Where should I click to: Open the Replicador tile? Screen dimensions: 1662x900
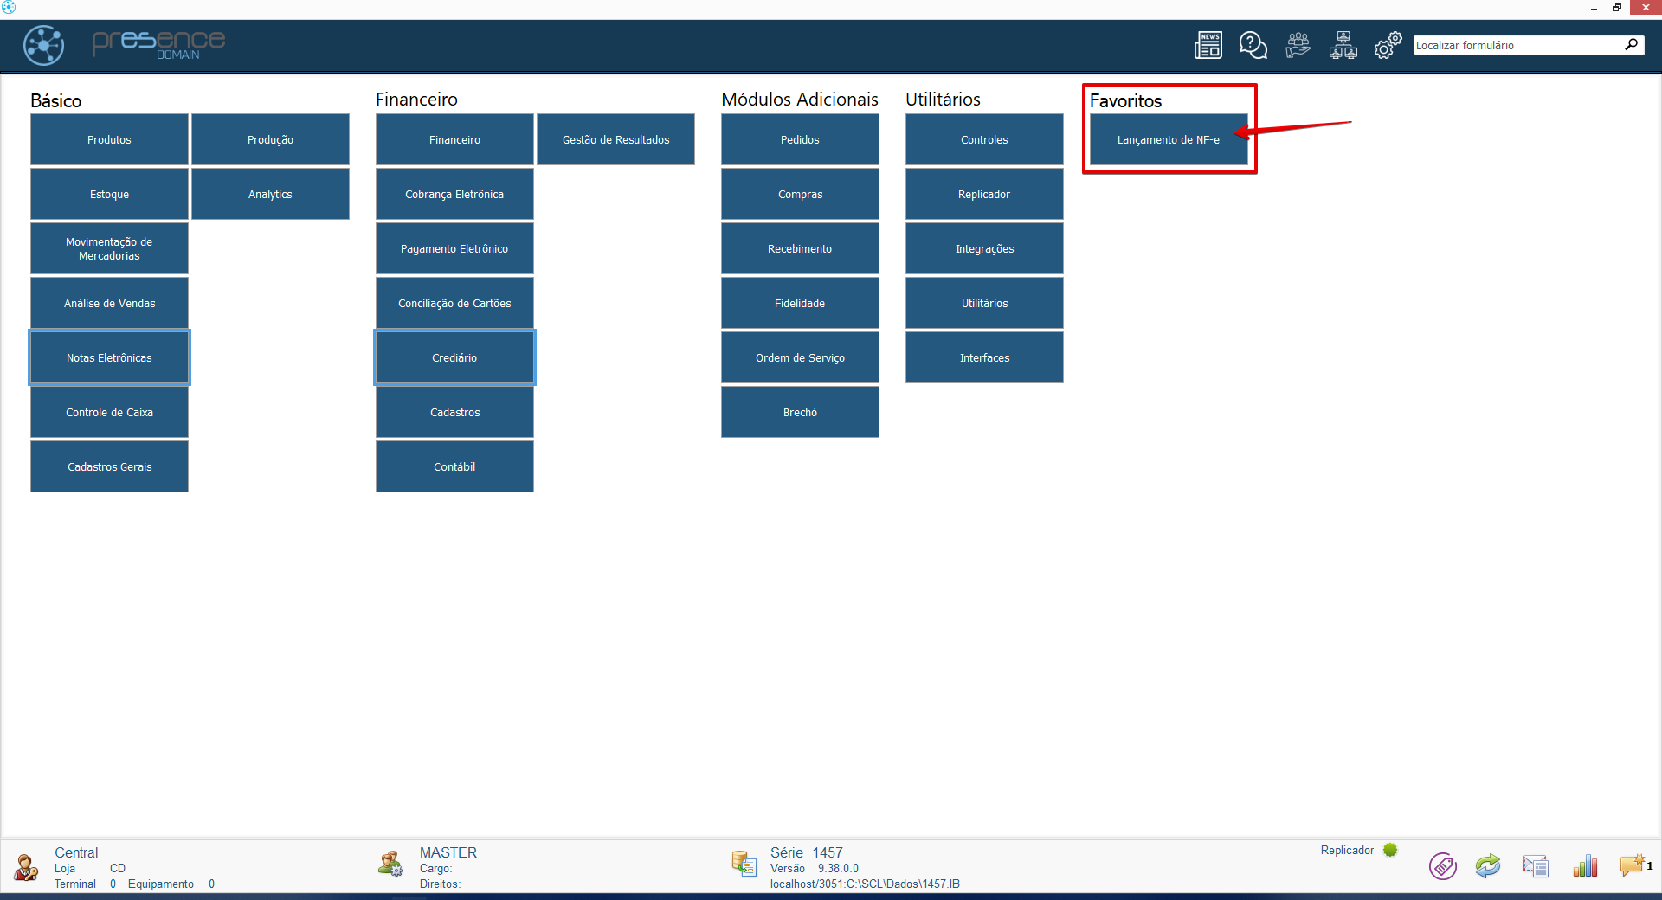[984, 194]
